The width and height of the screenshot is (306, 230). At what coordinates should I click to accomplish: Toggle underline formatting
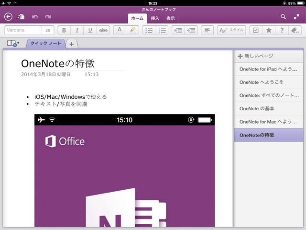pyautogui.click(x=90, y=30)
